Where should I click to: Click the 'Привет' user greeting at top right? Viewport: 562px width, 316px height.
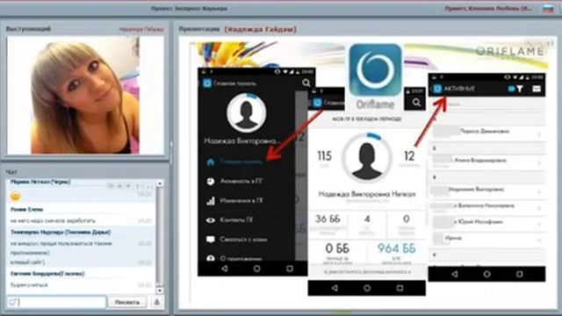488,9
